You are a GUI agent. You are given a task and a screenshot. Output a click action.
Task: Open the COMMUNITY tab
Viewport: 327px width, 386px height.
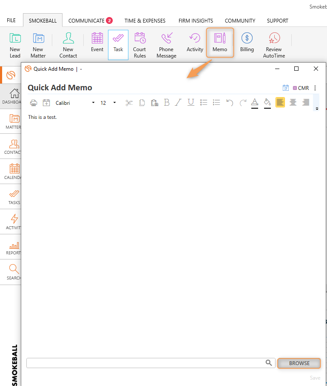click(240, 21)
